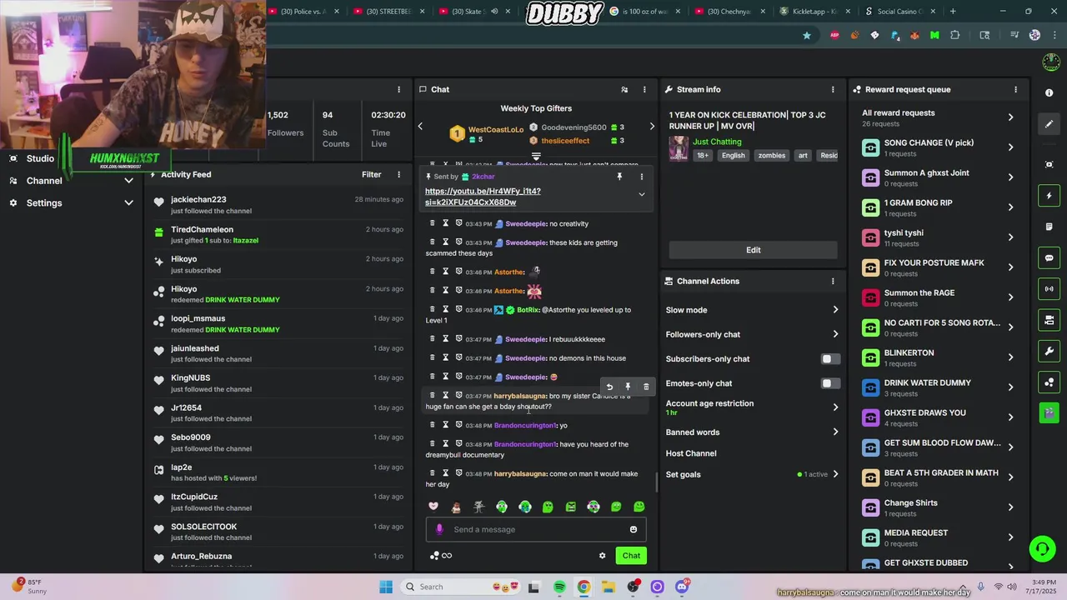1067x600 pixels.
Task: Expand Set goals row
Action: coord(752,474)
